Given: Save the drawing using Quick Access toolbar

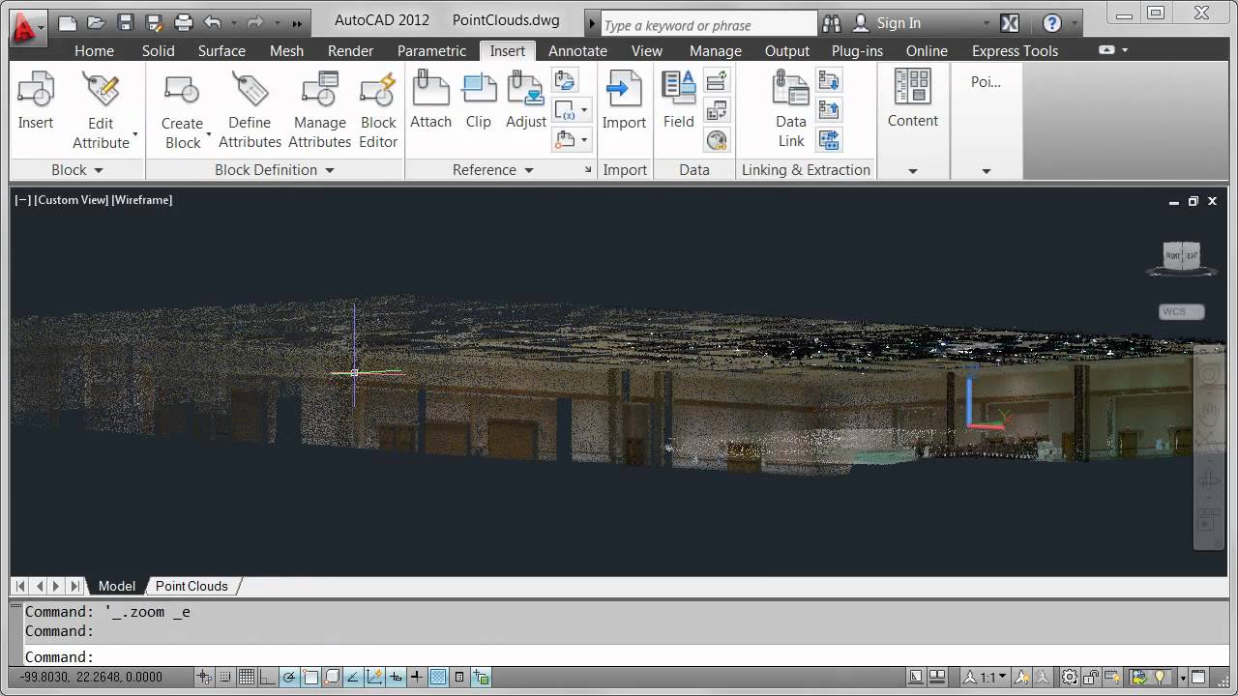Looking at the screenshot, I should 125,22.
